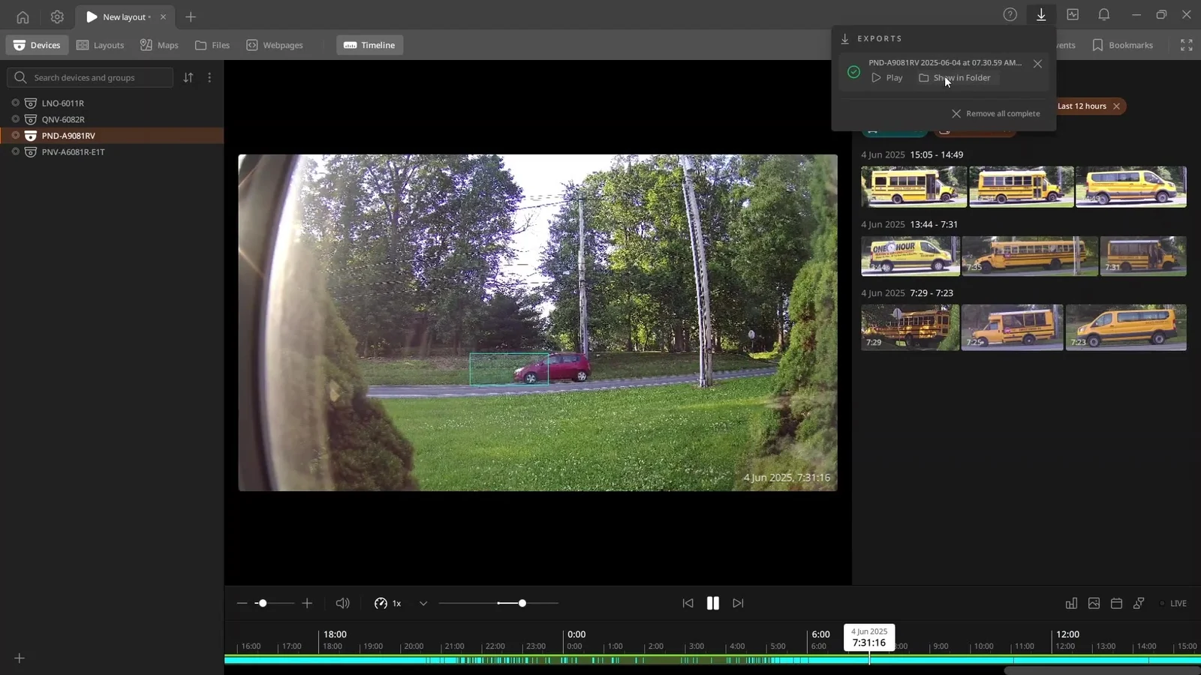The image size is (1201, 675).
Task: Dismiss the PND-A9081RV export entry
Action: pyautogui.click(x=1037, y=64)
